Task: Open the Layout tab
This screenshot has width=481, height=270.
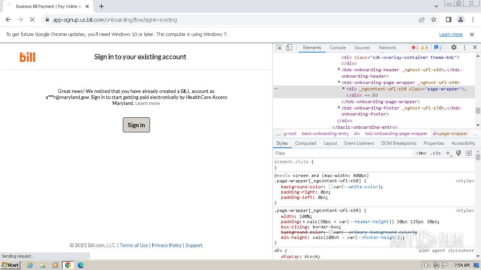Action: [330, 143]
